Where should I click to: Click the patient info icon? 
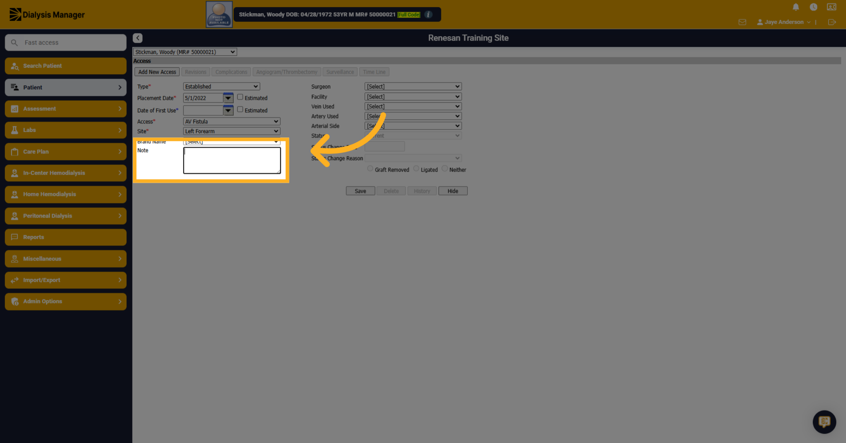click(428, 14)
